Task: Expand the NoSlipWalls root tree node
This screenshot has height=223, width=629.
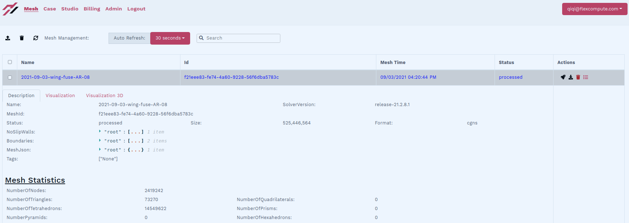Action: click(x=100, y=132)
